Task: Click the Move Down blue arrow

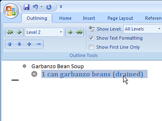Action: [19, 44]
